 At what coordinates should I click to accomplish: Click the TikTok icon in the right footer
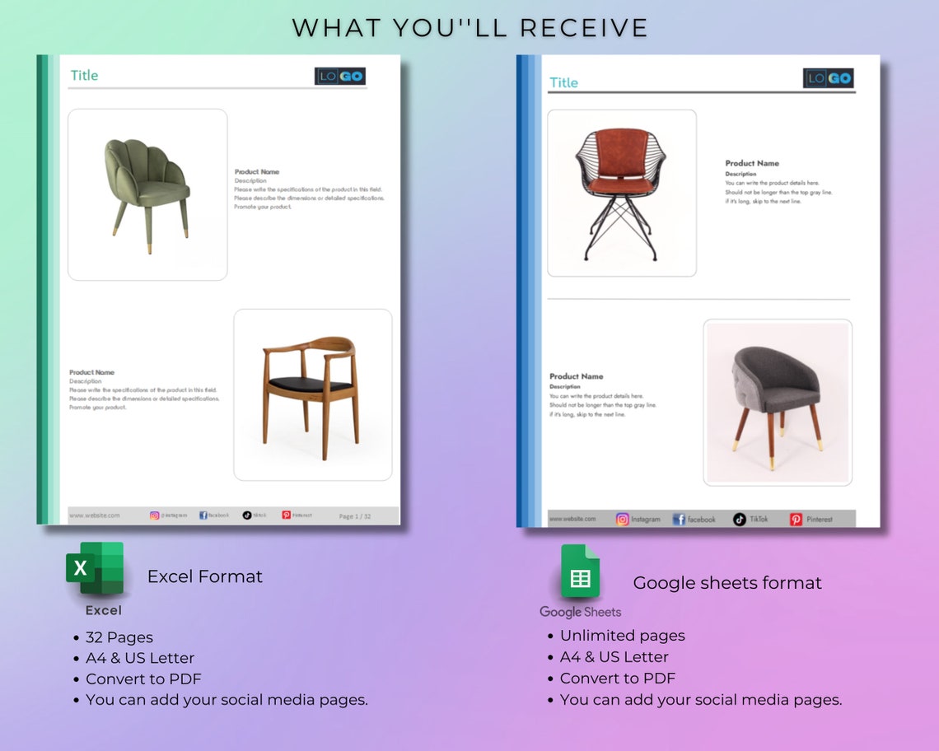pos(738,519)
